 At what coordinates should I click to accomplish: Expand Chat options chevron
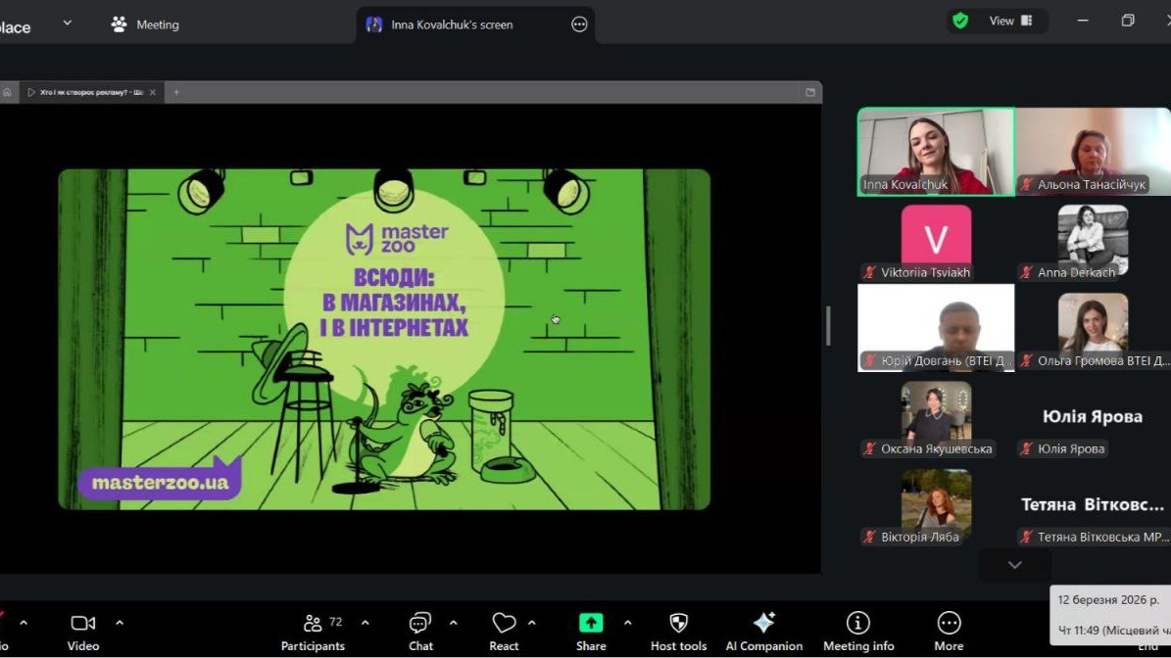click(453, 623)
